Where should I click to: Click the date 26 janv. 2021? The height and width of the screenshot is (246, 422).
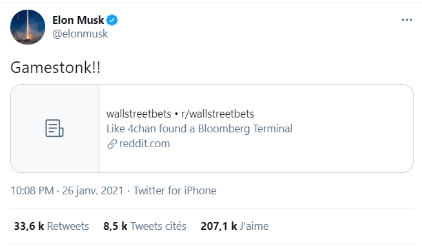(x=93, y=190)
